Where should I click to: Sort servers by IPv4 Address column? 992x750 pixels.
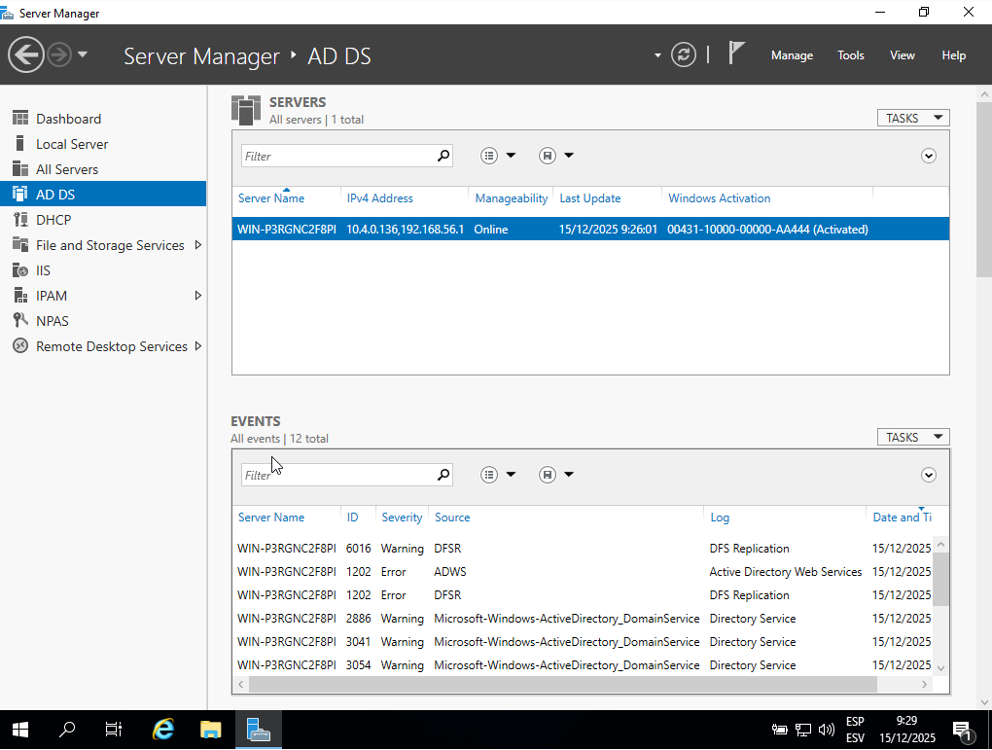coord(380,198)
